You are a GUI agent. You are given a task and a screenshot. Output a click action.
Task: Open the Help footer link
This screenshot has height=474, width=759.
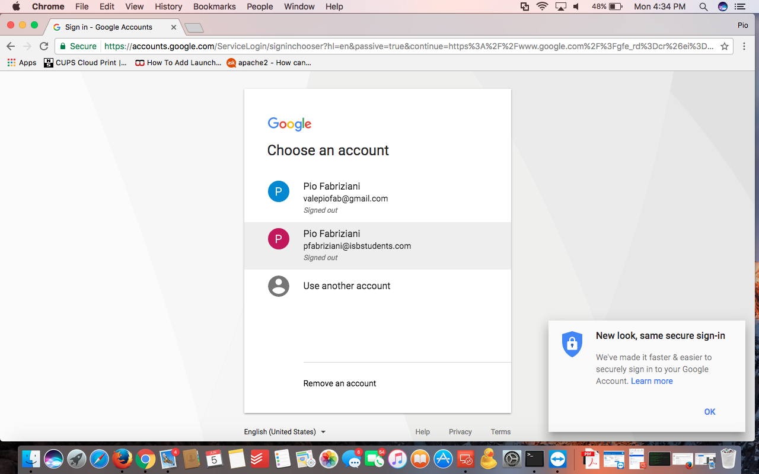pos(423,432)
